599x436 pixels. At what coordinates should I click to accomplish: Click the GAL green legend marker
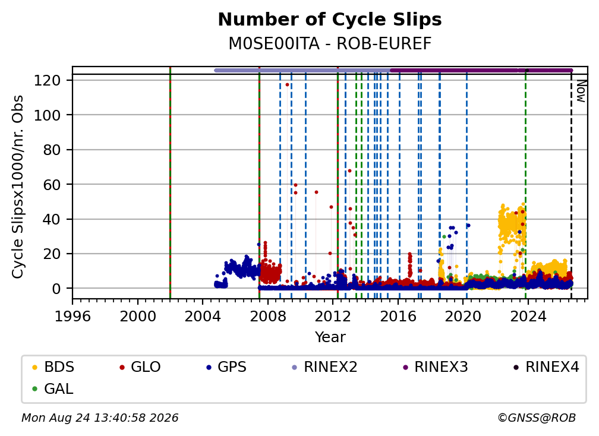pyautogui.click(x=34, y=389)
